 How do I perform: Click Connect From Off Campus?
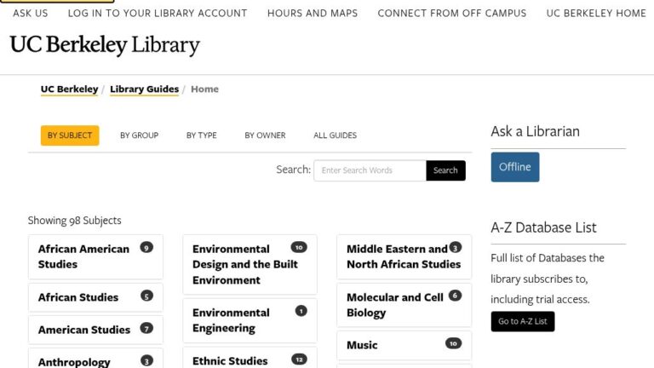[x=451, y=14]
